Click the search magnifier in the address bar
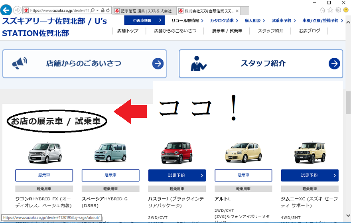This screenshot has height=223, width=351. (93, 10)
